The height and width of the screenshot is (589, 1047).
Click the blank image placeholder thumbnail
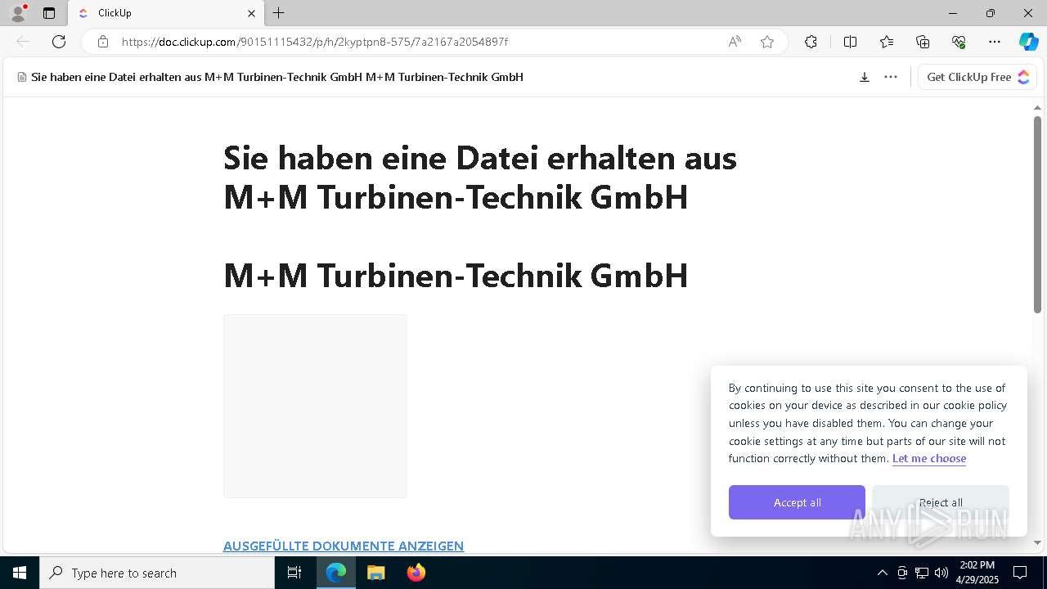click(x=315, y=406)
